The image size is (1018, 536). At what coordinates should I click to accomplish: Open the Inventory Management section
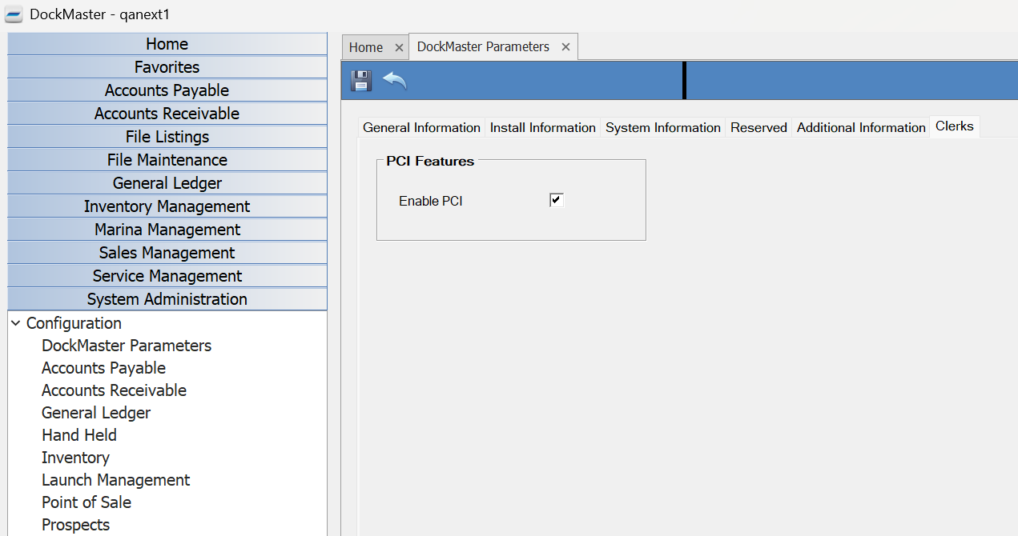[167, 206]
